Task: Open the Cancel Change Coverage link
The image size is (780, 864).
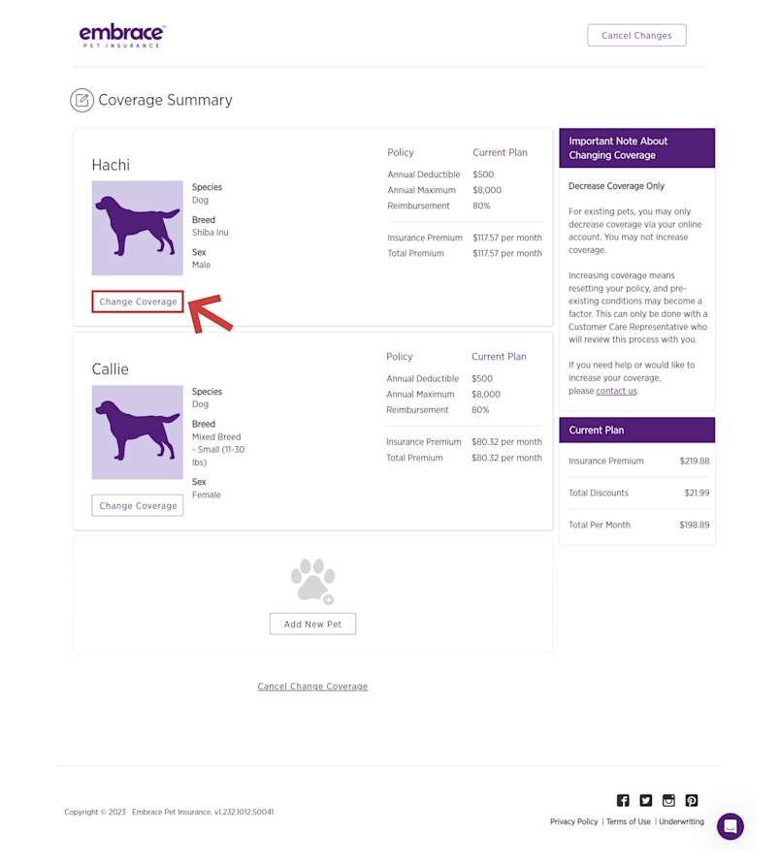Action: (x=311, y=686)
